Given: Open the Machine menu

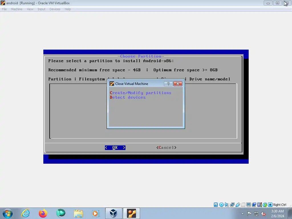Looking at the screenshot, I should click(17, 9).
